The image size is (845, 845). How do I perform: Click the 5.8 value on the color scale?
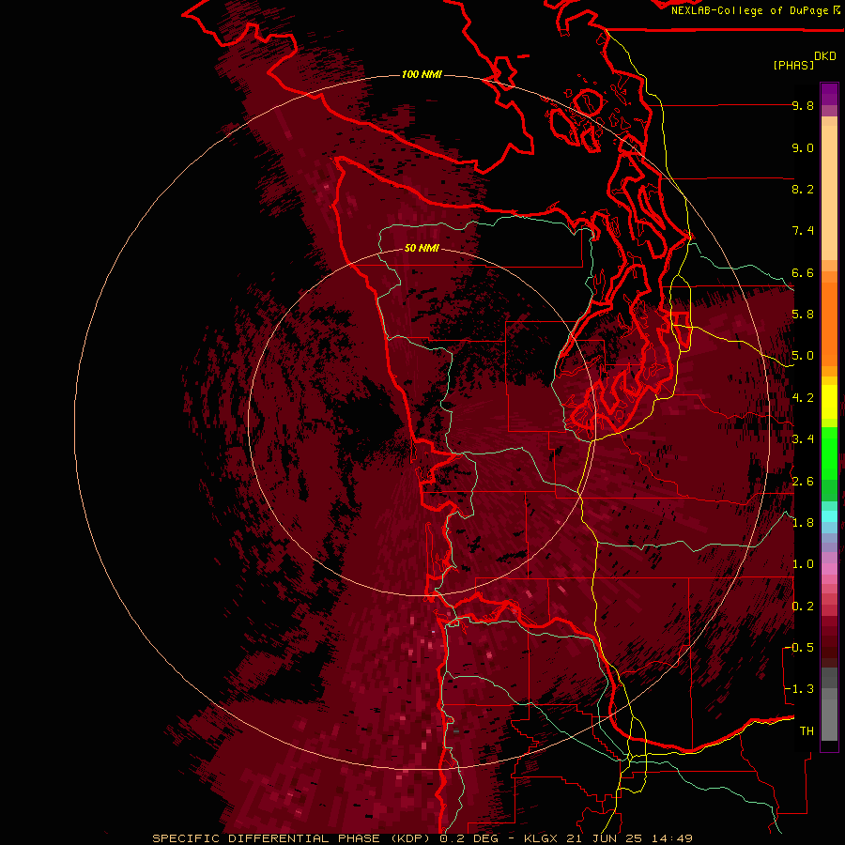(x=803, y=315)
